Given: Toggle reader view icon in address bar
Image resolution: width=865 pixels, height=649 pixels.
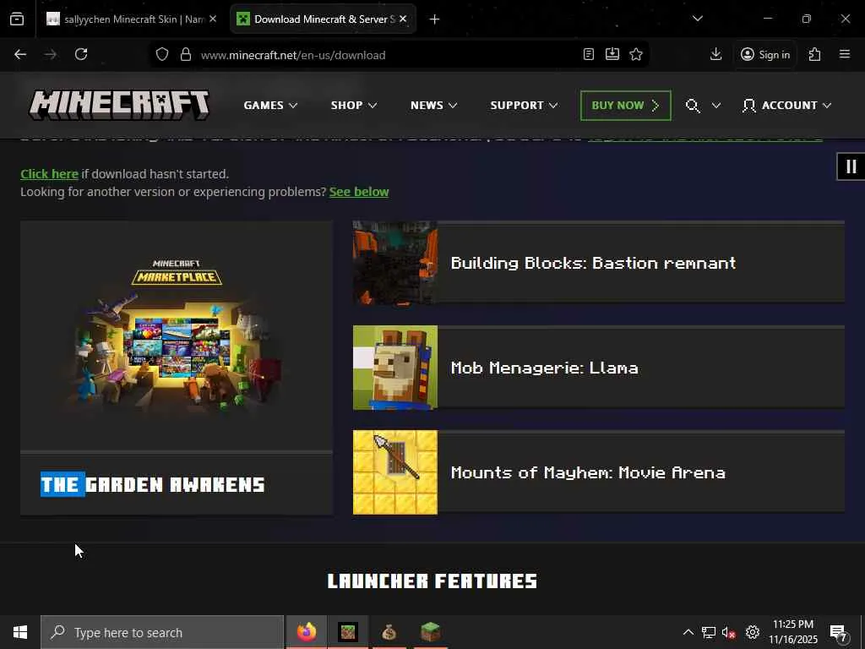Looking at the screenshot, I should point(589,54).
